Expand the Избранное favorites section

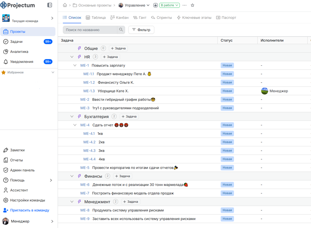(x=53, y=72)
